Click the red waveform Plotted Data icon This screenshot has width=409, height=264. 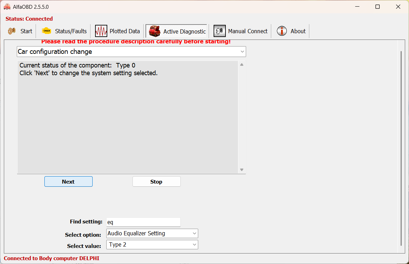pos(101,31)
